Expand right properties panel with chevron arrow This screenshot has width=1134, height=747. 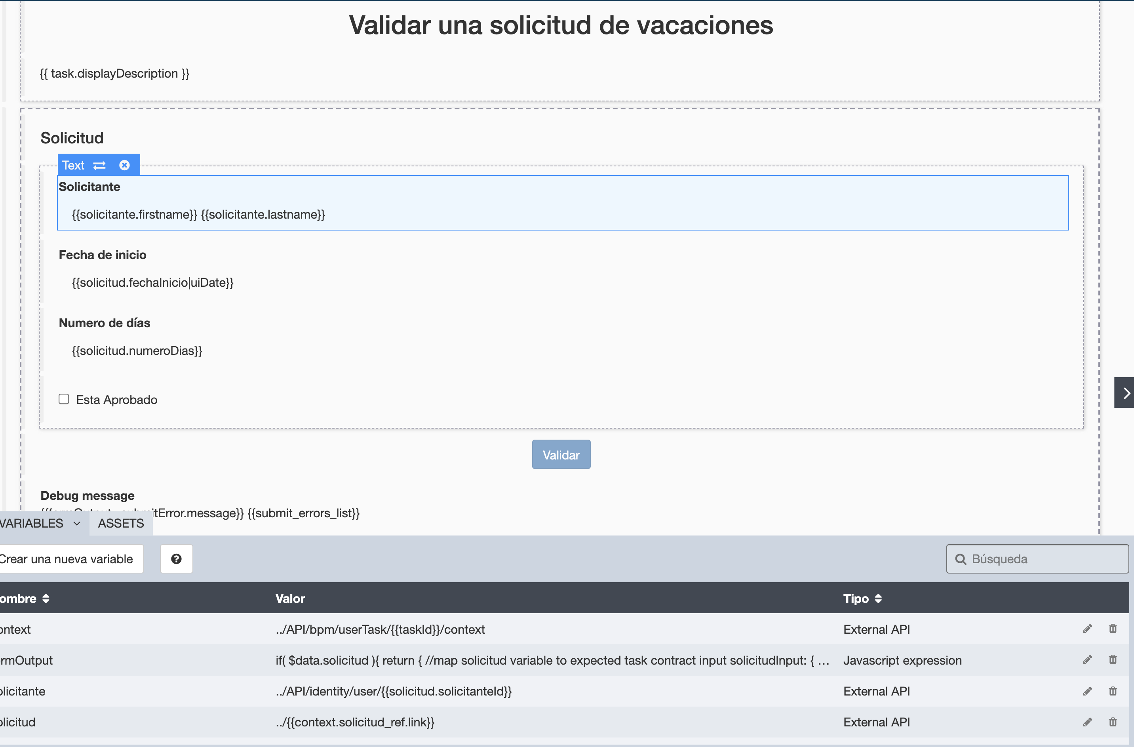pos(1125,393)
